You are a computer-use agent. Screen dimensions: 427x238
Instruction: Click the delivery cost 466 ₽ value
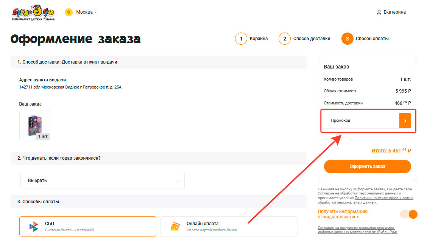[403, 103]
